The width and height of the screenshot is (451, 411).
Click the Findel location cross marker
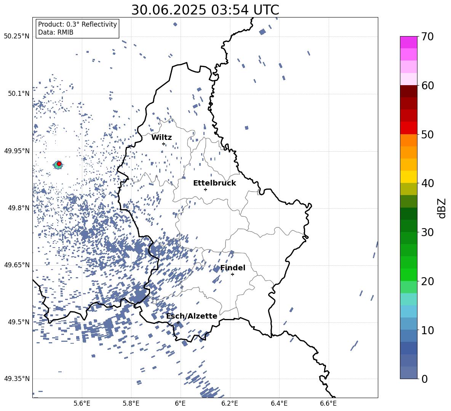pos(232,275)
